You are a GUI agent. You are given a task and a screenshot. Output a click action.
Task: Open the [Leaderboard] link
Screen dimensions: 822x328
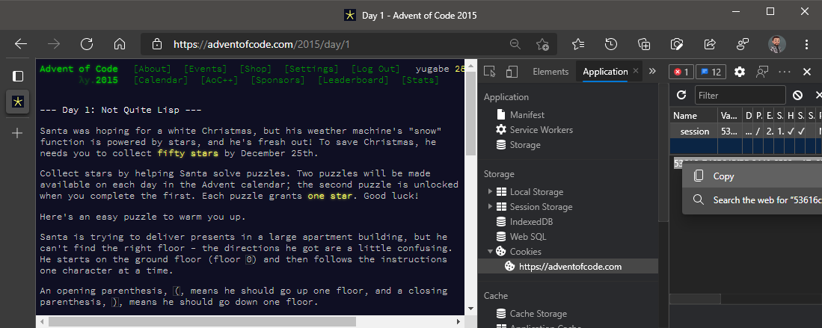[x=353, y=80]
